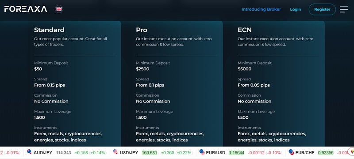Click the Standard spread From 0.15 pips
354x159 pixels.
click(50, 85)
